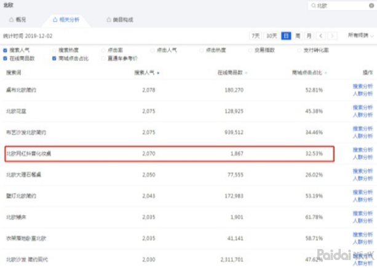This screenshot has height=268, width=377.
Task: Click the 搜索人气 column header
Action: click(145, 73)
